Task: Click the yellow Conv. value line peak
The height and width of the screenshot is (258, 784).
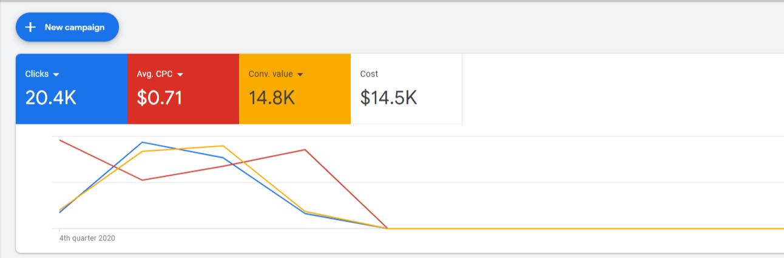Action: point(223,146)
